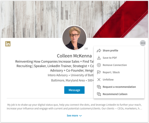Image resolution: width=149 pixels, height=123 pixels.
Task: Click the blue Message button
Action: point(74,90)
